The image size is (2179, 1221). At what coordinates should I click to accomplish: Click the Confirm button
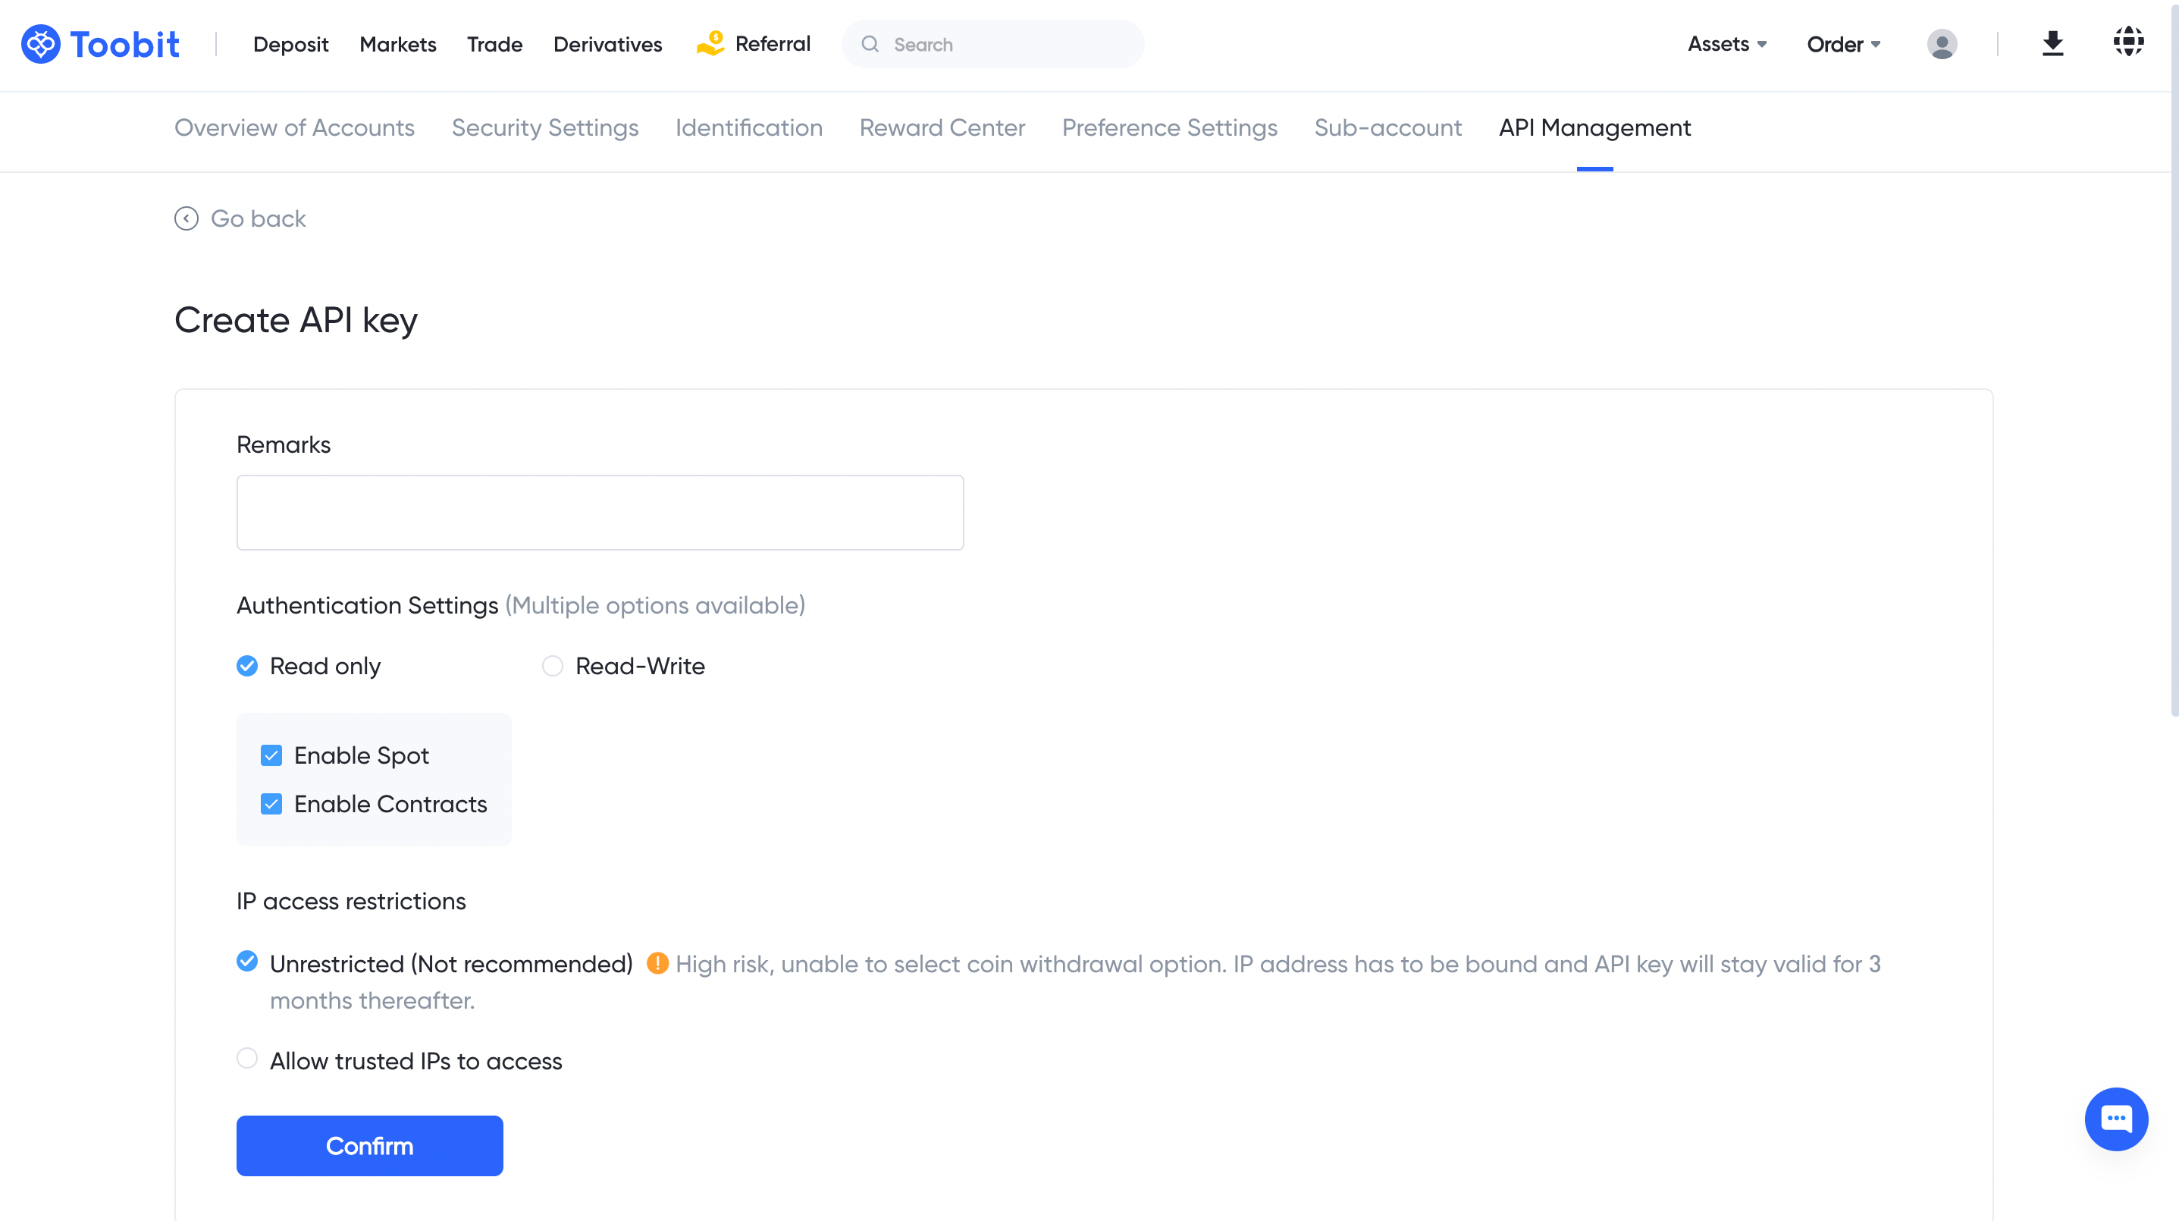(370, 1145)
